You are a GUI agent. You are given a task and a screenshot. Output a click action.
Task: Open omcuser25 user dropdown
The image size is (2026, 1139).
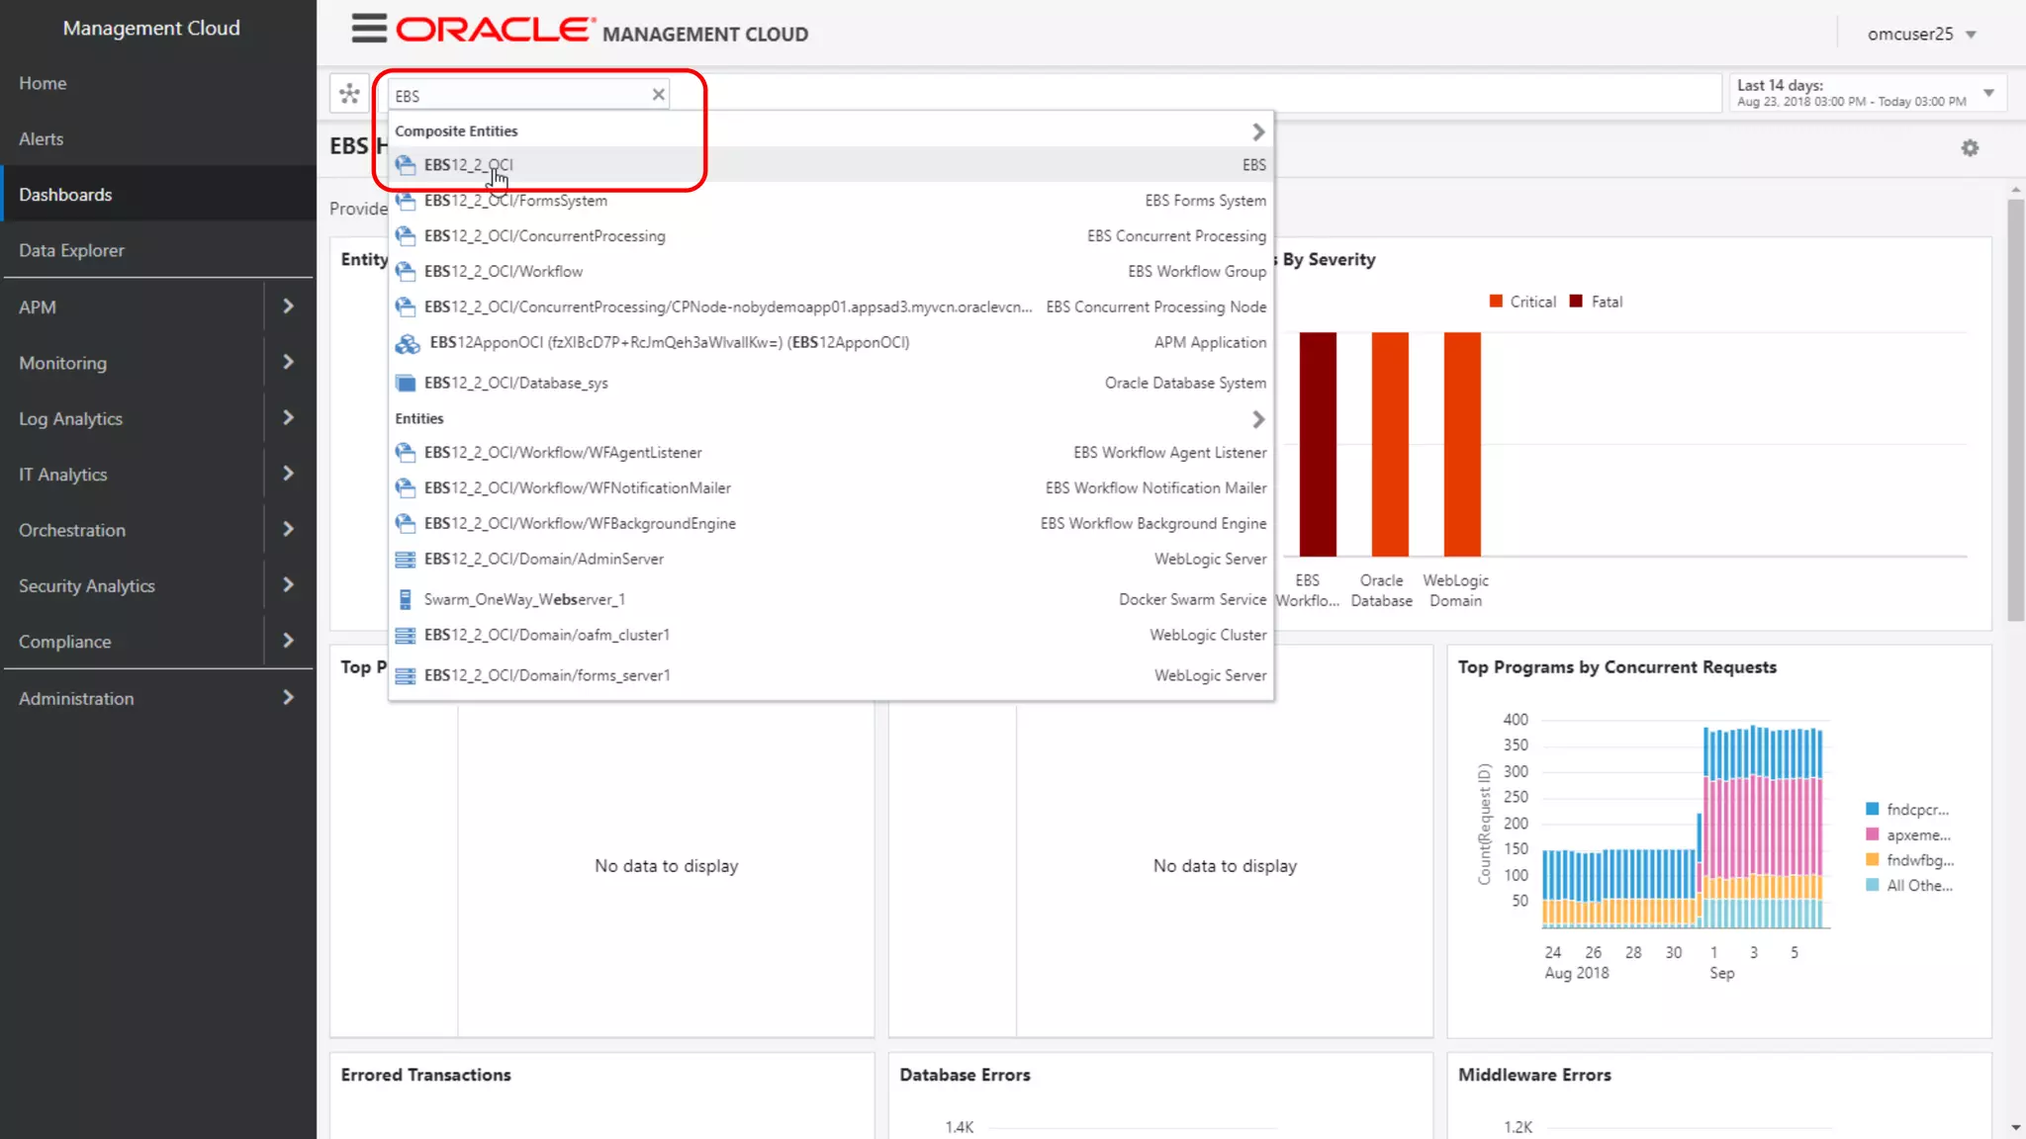pos(1922,34)
